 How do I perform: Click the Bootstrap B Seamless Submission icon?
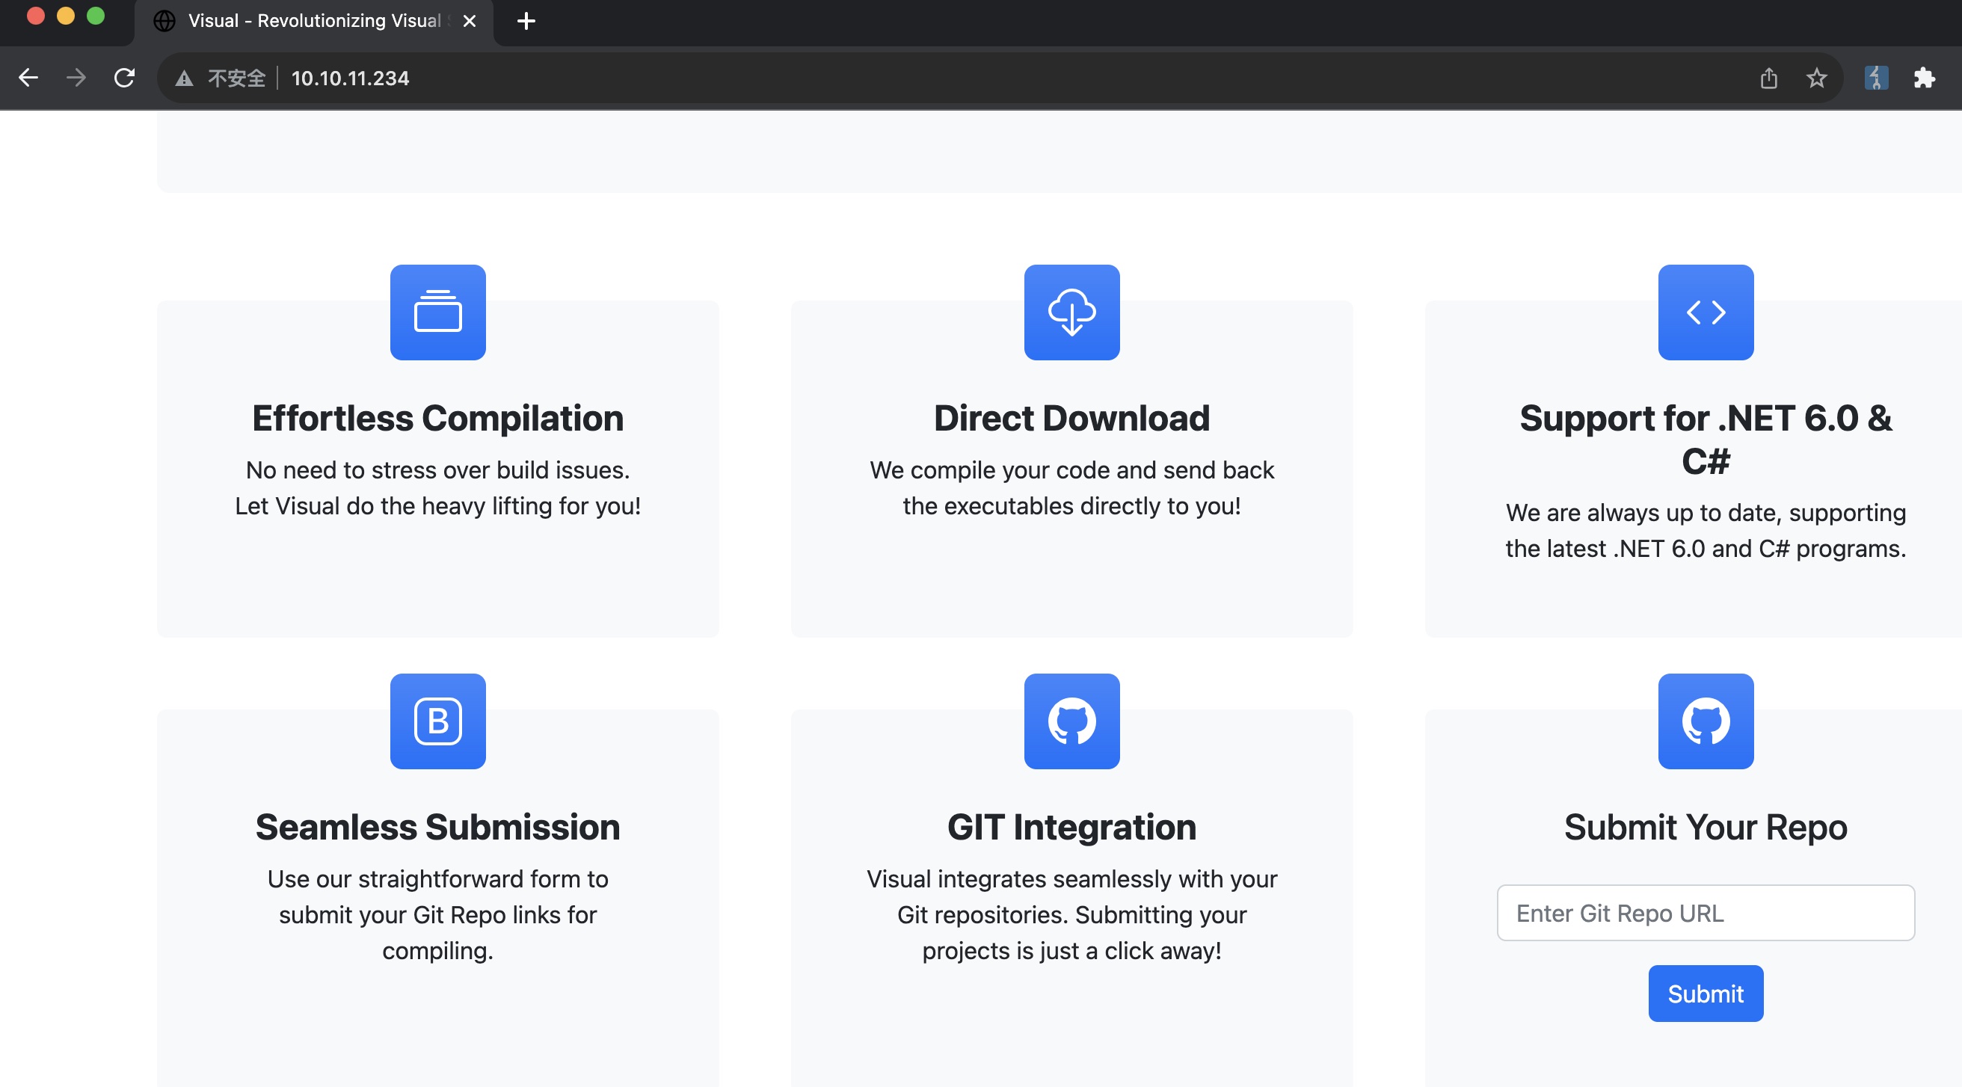point(437,721)
